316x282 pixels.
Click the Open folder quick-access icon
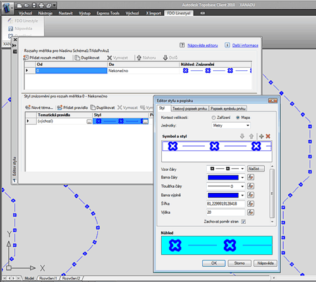pyautogui.click(x=27, y=5)
